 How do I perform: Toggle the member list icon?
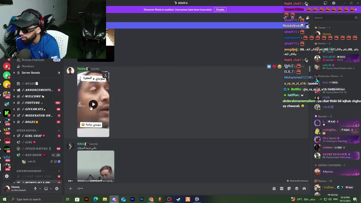(x=307, y=18)
